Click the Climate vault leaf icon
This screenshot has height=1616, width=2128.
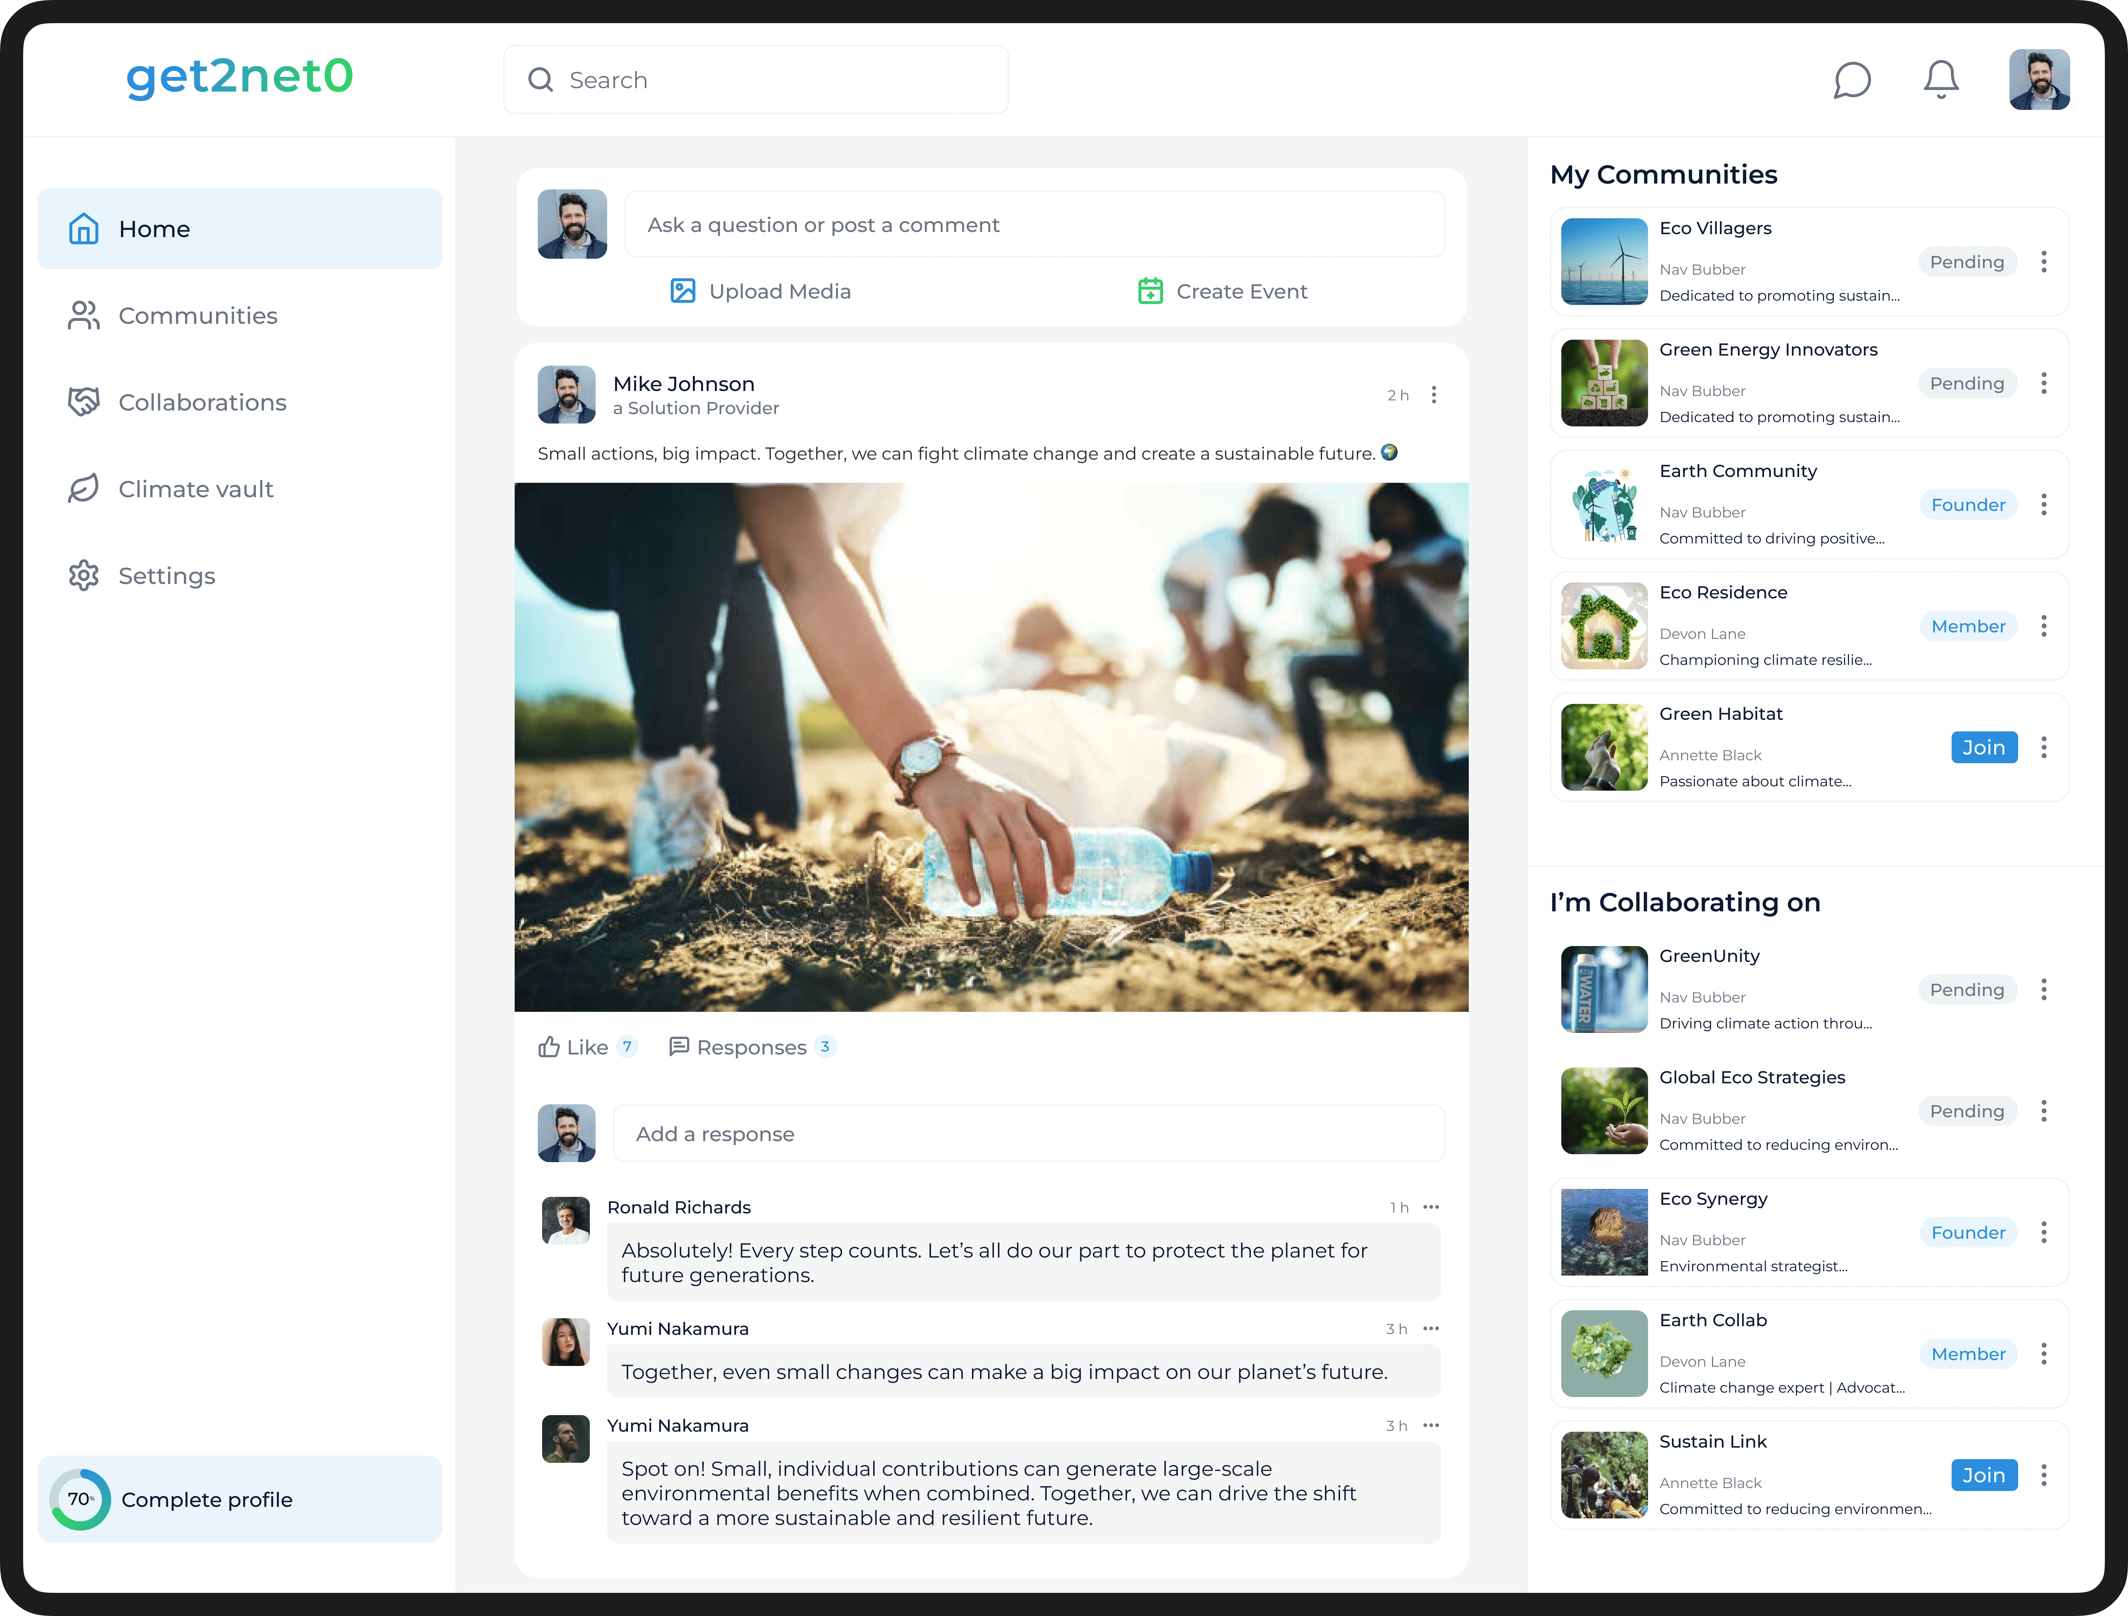(84, 489)
